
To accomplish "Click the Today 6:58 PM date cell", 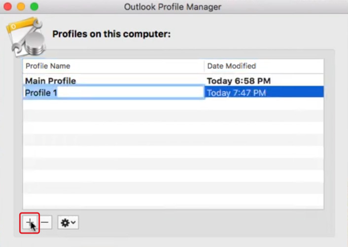I will (x=239, y=81).
